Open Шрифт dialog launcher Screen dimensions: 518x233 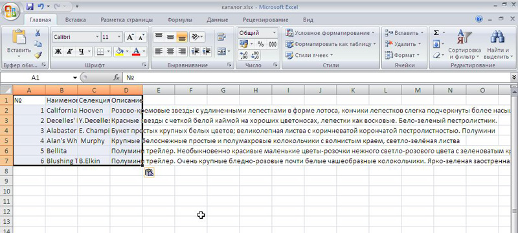[x=144, y=65]
